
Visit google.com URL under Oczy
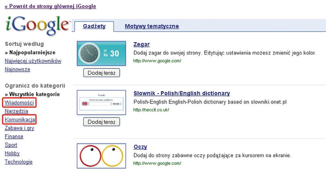tap(157, 163)
